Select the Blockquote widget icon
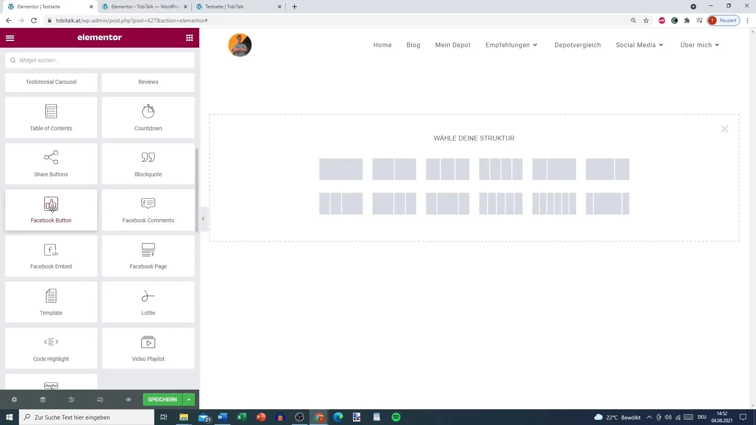The image size is (756, 425). (x=148, y=157)
